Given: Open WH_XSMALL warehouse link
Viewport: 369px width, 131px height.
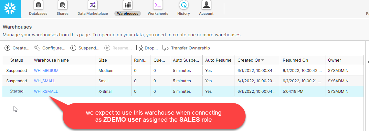Looking at the screenshot, I should point(46,91).
